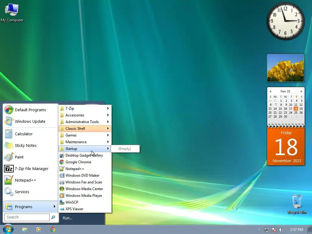
Task: Open Sticky Notes
Action: 30,145
